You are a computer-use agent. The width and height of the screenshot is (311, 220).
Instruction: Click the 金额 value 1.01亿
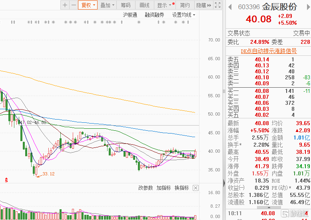tap(302, 137)
